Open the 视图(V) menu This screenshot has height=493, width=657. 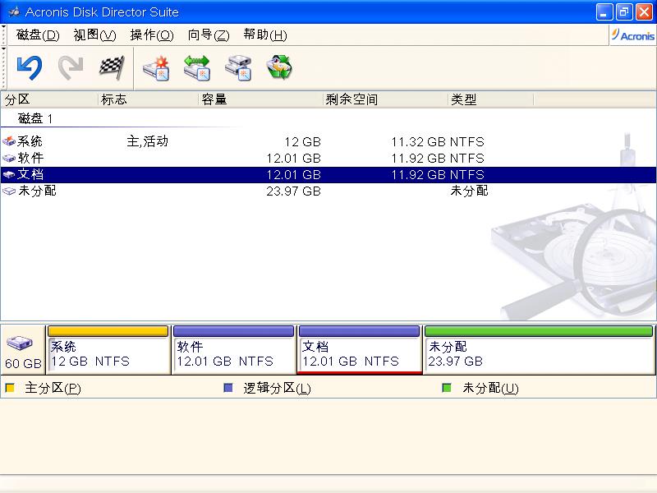pyautogui.click(x=94, y=35)
